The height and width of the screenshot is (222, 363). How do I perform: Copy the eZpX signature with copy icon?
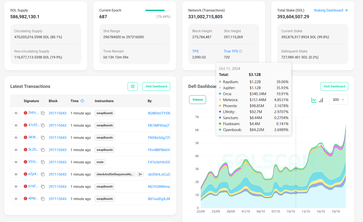43,174
